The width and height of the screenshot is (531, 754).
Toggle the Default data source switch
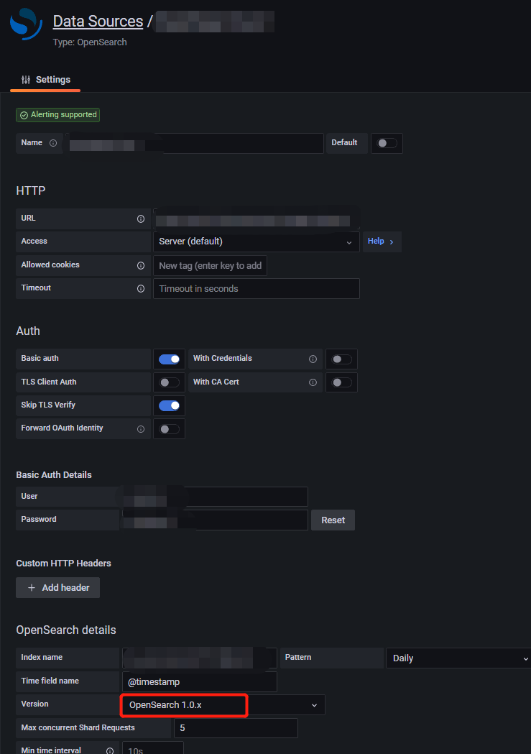tap(387, 143)
